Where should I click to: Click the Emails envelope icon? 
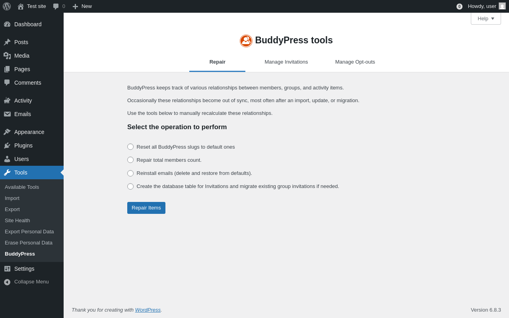click(7, 114)
